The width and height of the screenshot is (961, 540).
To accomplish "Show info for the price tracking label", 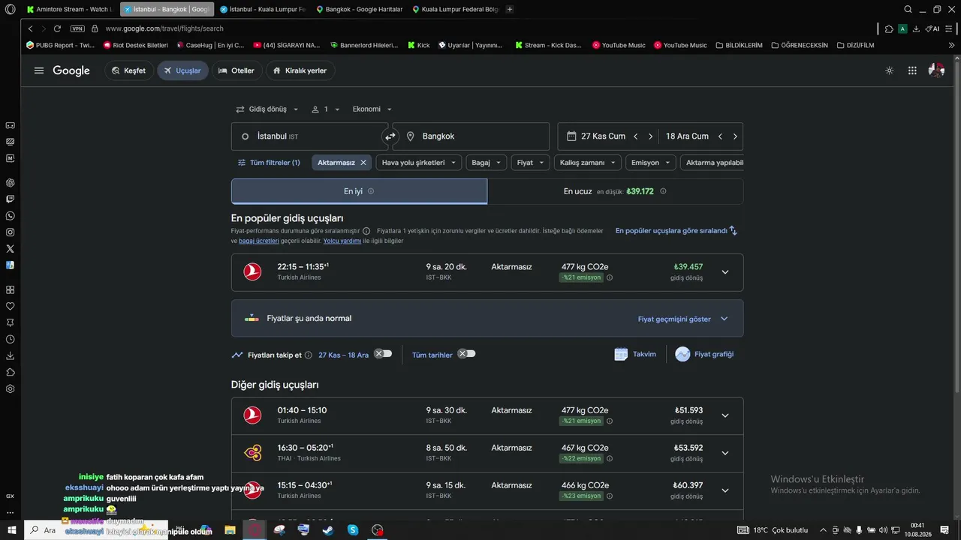I will 309,355.
